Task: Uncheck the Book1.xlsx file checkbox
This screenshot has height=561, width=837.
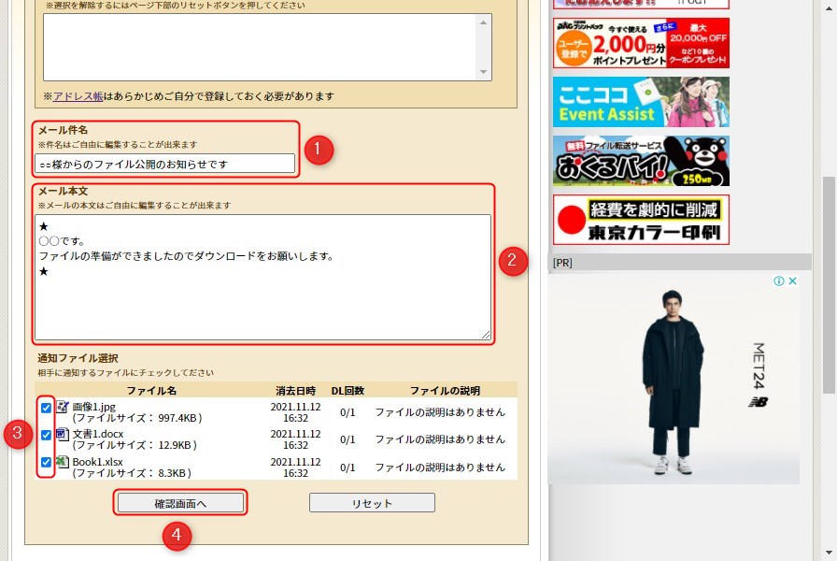Action: [x=46, y=463]
